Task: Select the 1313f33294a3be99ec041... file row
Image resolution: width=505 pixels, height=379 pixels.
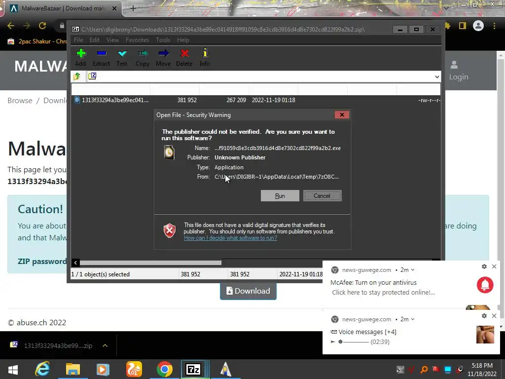Action: [x=256, y=100]
